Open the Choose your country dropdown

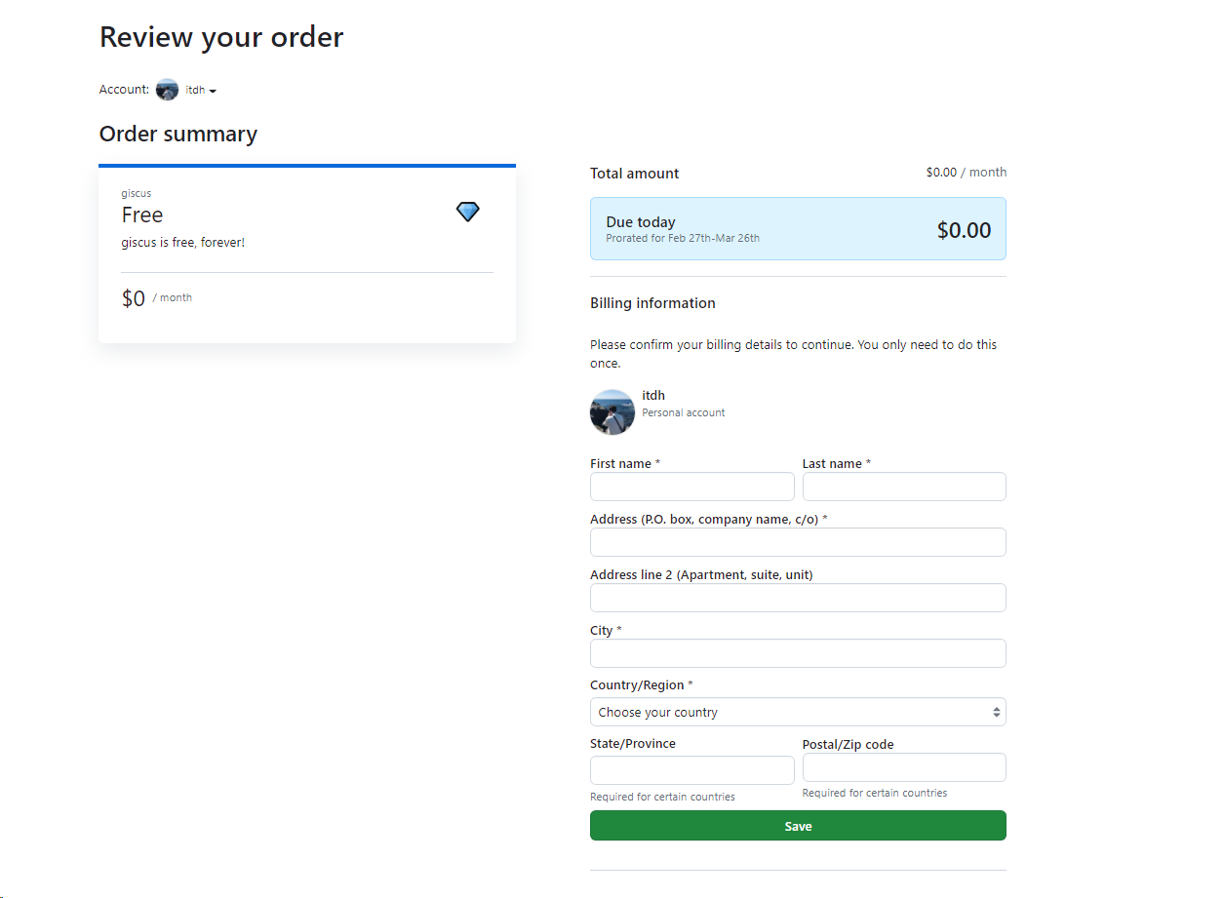pos(798,712)
